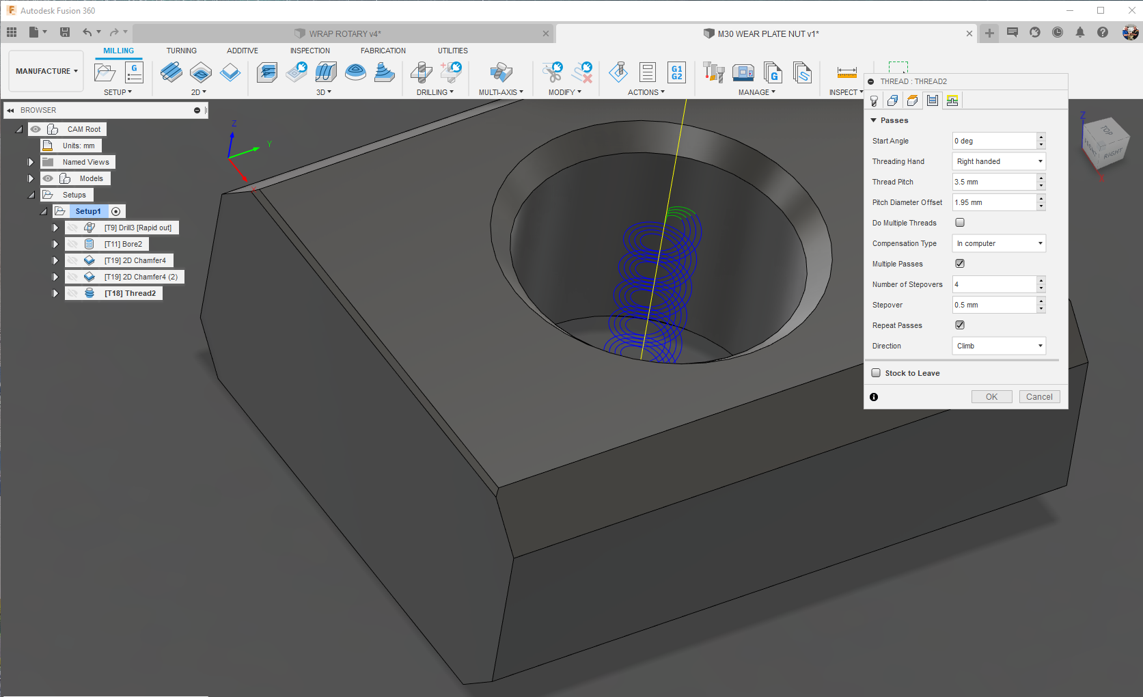Open the Tool Library icon under Manage
Viewport: 1143px width, 697px height.
click(x=713, y=72)
